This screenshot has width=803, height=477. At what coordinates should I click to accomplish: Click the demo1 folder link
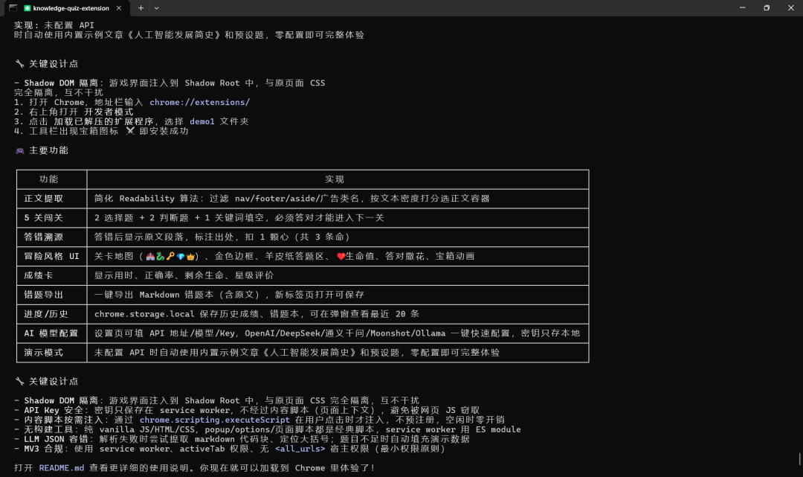point(202,121)
